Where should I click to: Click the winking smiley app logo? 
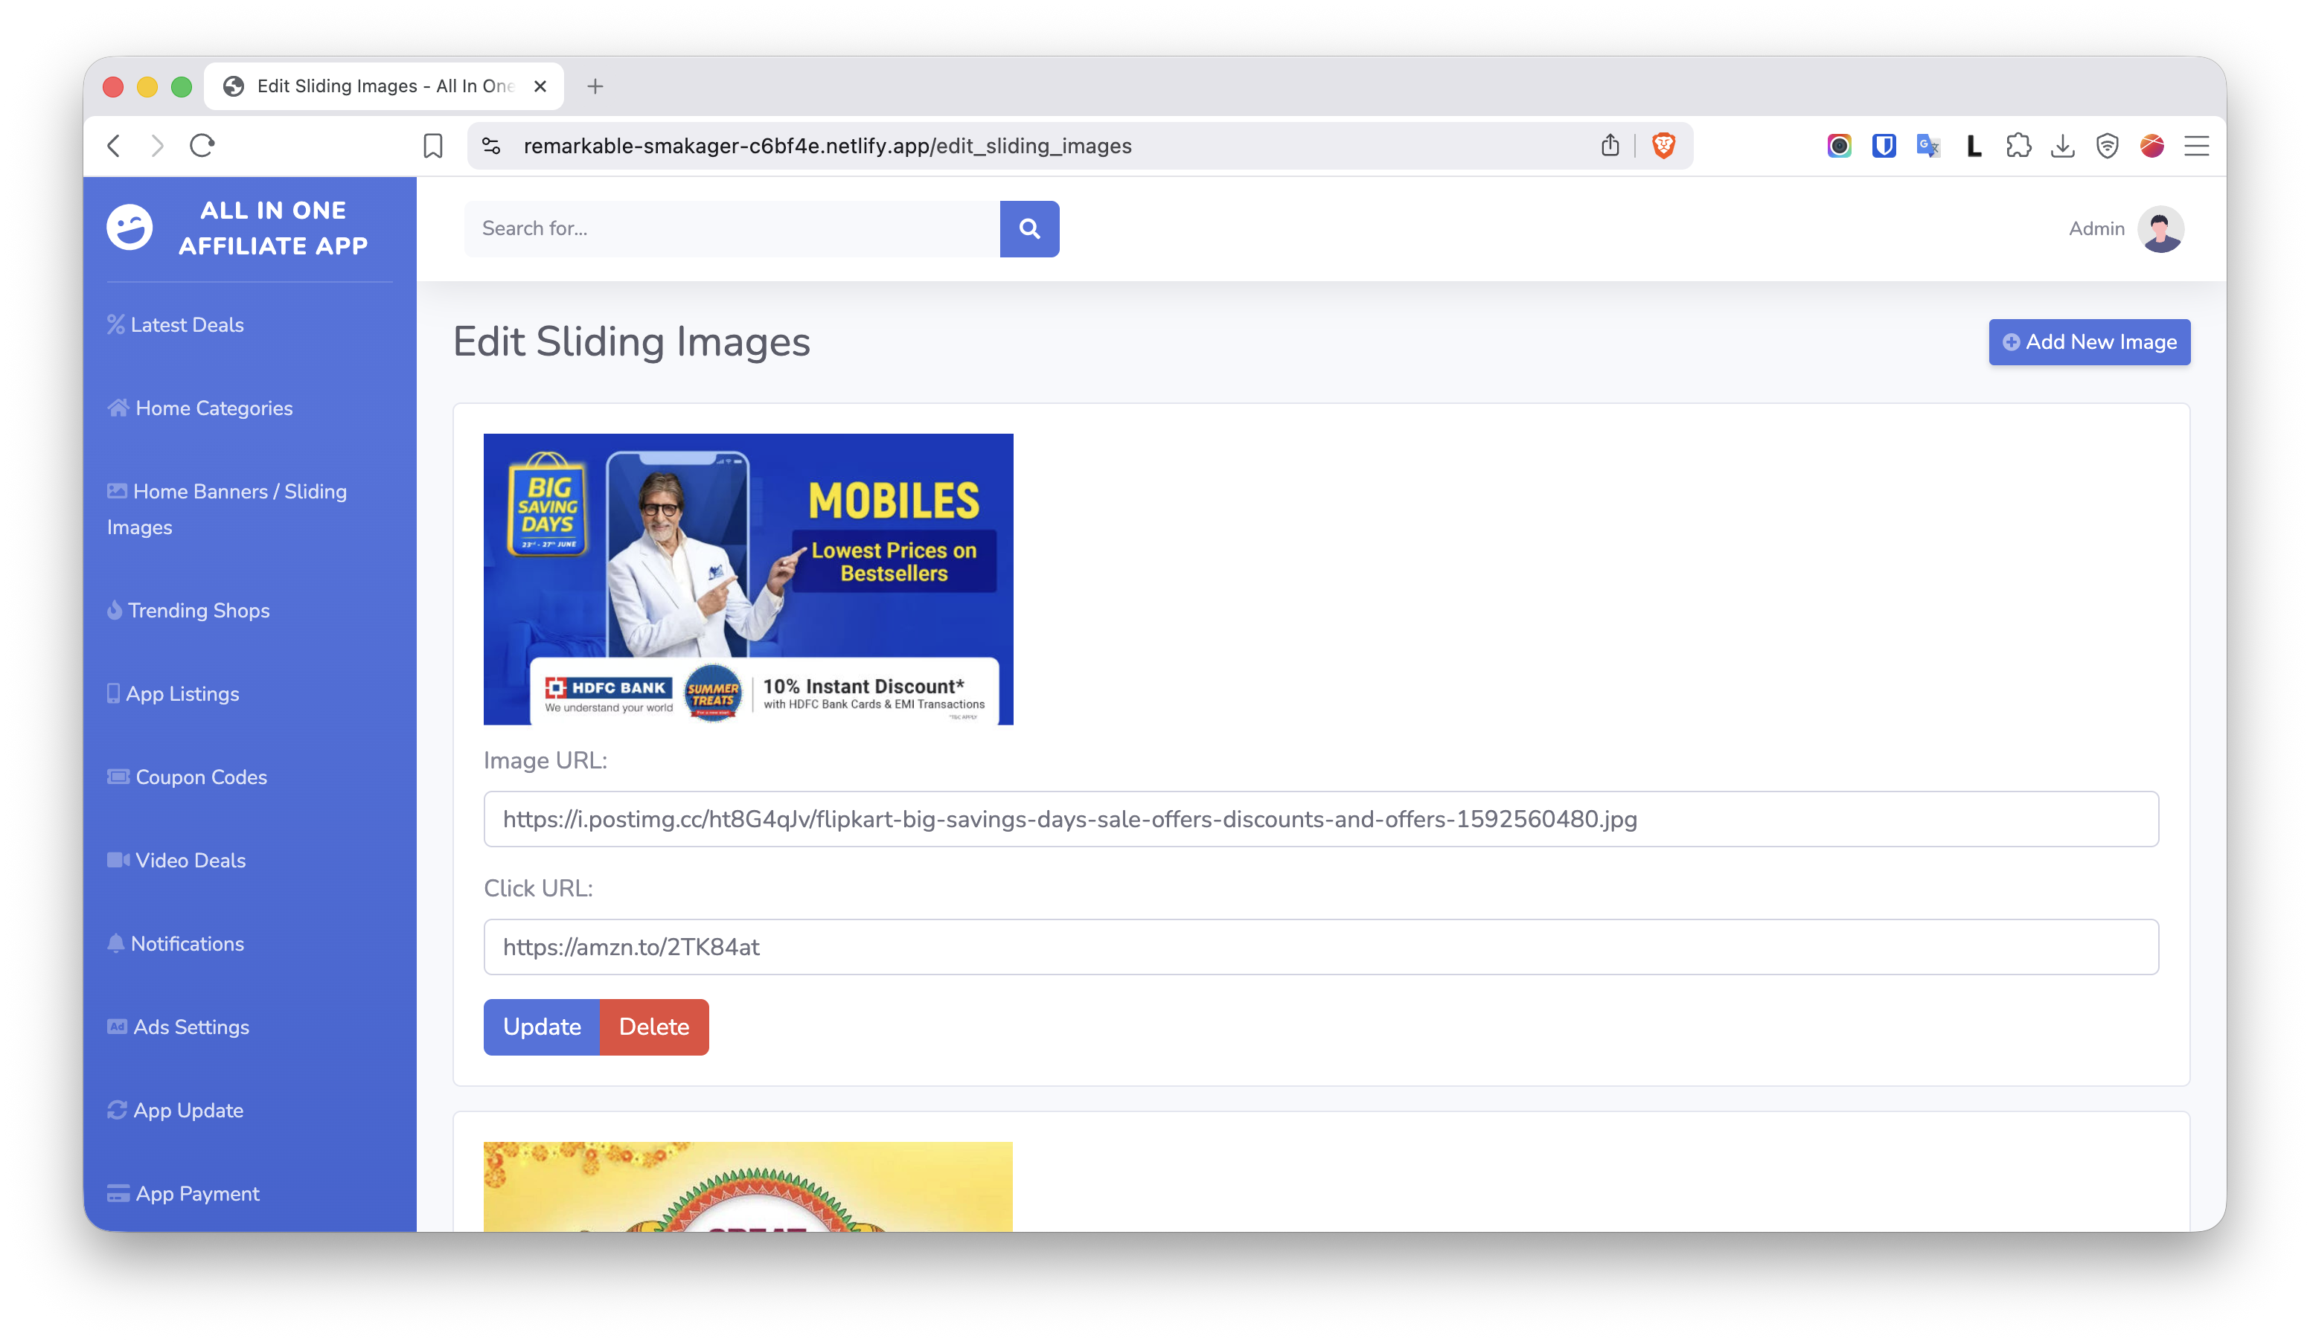click(129, 227)
